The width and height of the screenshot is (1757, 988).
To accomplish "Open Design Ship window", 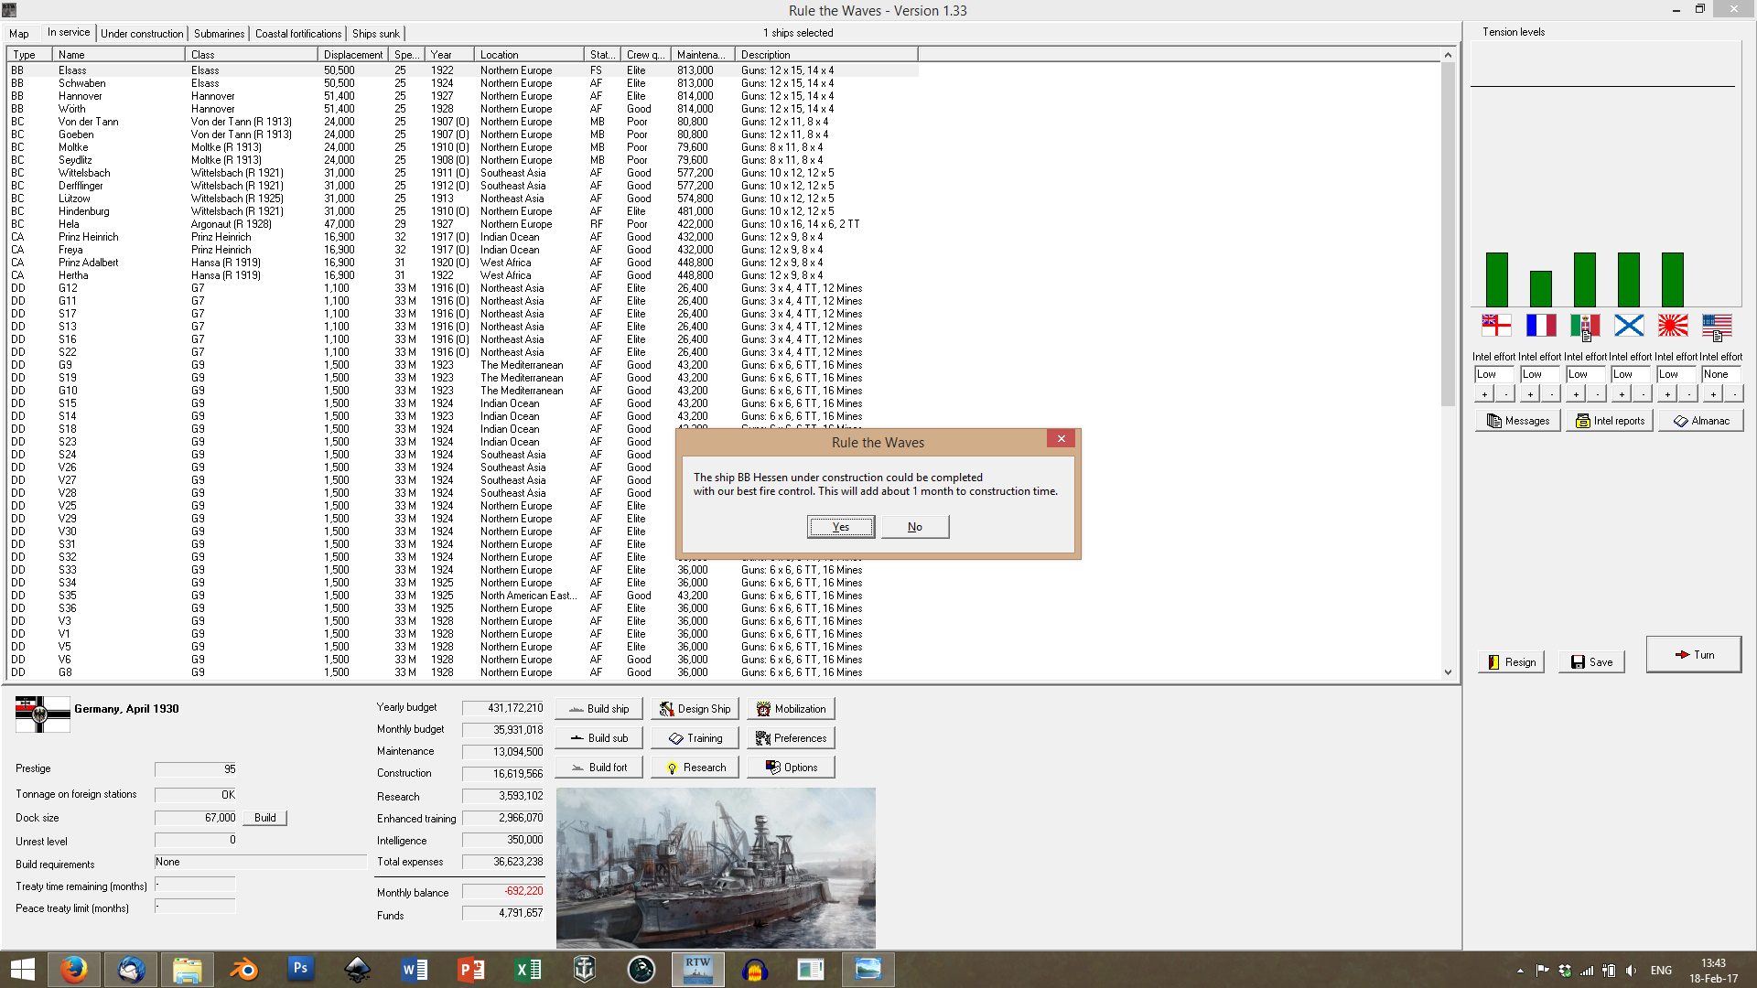I will pyautogui.click(x=695, y=709).
